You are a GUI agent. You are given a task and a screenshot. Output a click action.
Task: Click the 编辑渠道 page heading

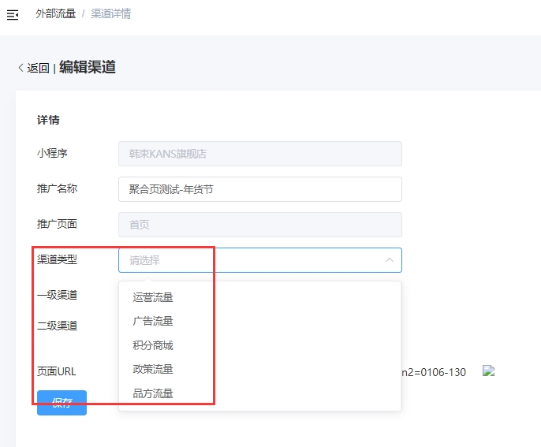tap(88, 67)
